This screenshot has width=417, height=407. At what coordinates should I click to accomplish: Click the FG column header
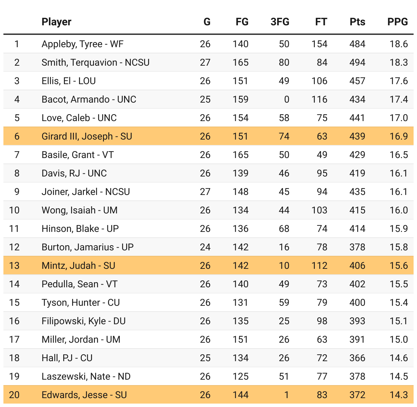pos(242,22)
